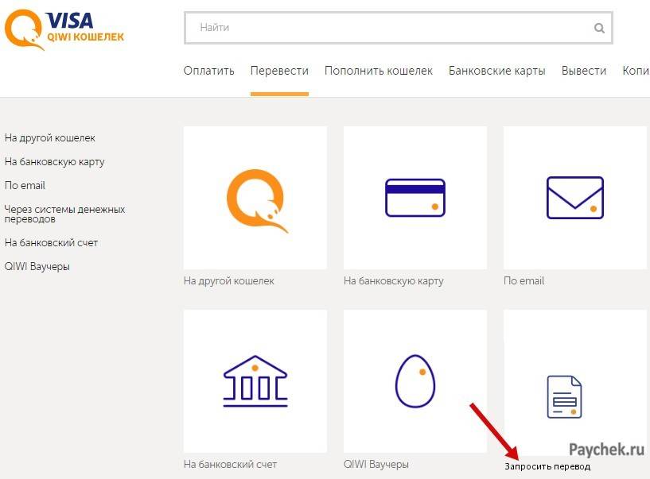Viewport: 650px width, 479px height.
Task: Select the Перевести tab
Action: [x=279, y=71]
